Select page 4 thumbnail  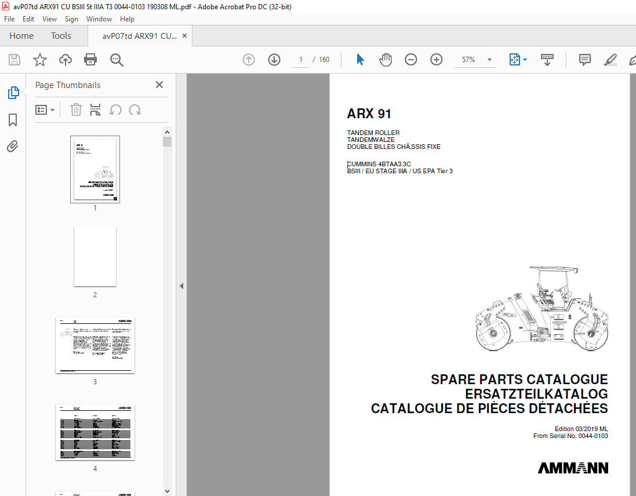click(95, 432)
